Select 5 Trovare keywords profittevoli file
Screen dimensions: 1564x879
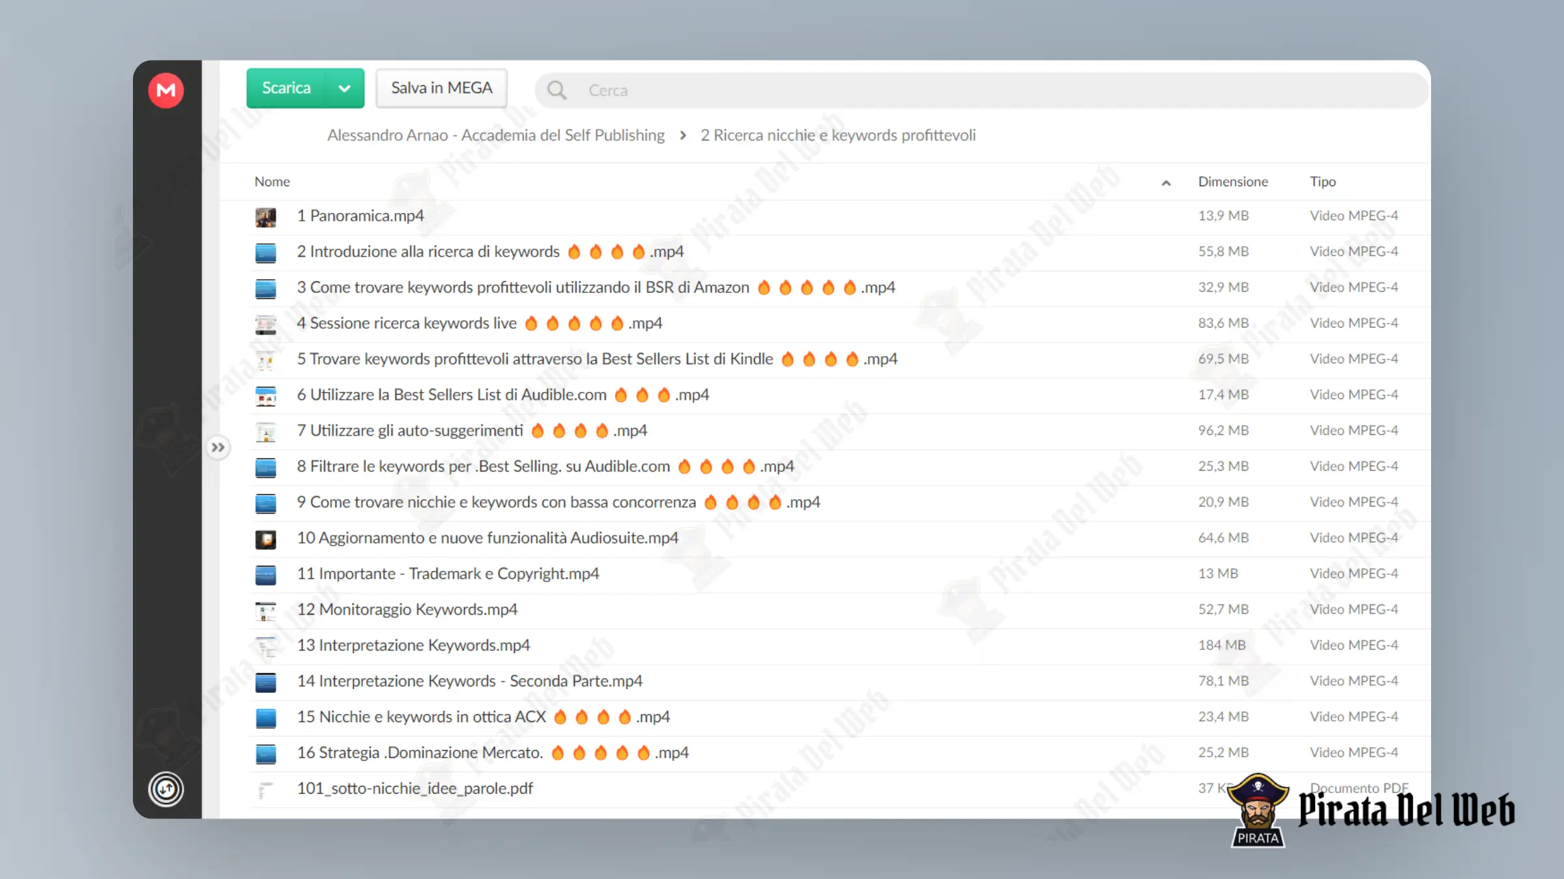597,359
